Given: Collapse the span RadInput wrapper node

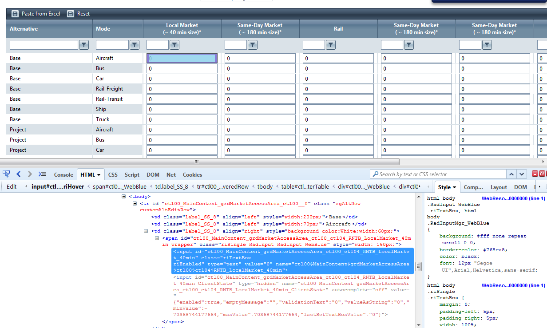Looking at the screenshot, I should coord(158,238).
